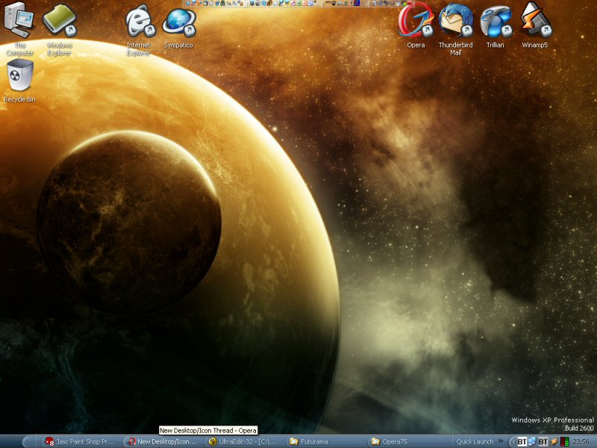The image size is (597, 448).
Task: Switch to Jasc Paint Shop Pro taskbar button
Action: 80,441
